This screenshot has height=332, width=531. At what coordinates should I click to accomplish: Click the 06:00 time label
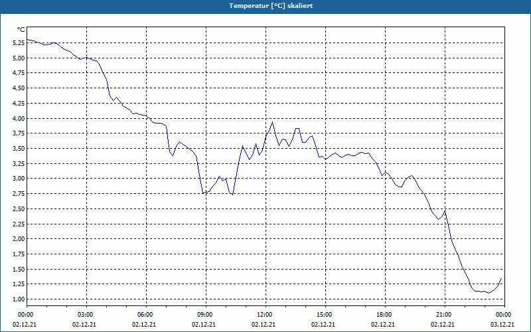click(x=146, y=315)
